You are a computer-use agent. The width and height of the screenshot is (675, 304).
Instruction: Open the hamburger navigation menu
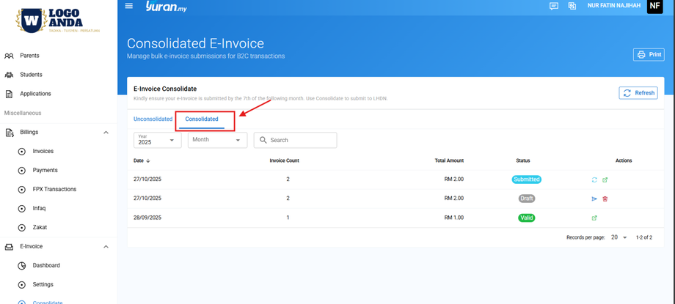(x=129, y=6)
